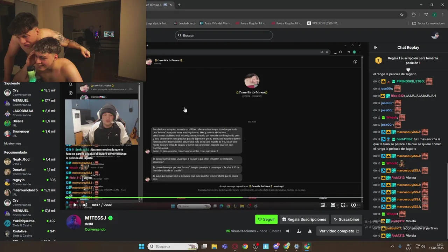
Task: Collapse the Chat Replay panel
Action: (376, 48)
